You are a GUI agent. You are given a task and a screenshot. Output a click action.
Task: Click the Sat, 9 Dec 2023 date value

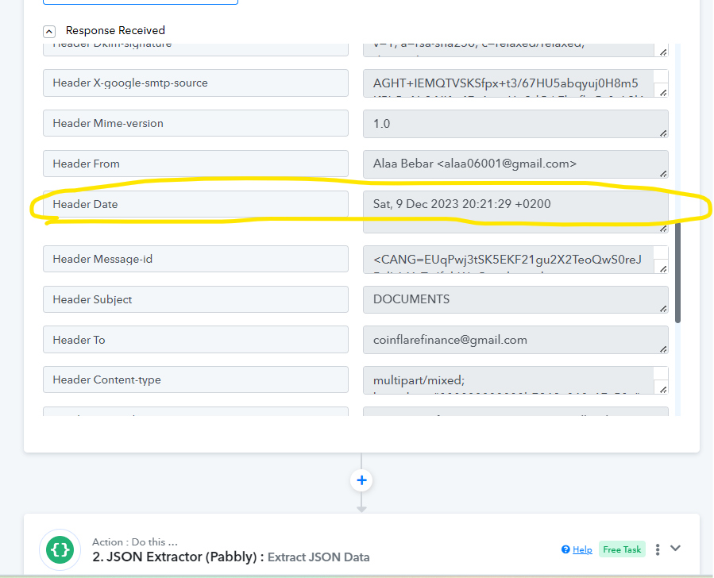[x=515, y=212]
